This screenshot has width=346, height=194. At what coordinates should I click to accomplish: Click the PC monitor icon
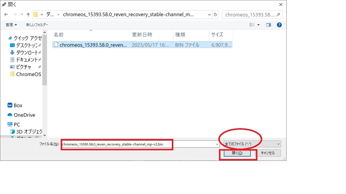click(10, 124)
